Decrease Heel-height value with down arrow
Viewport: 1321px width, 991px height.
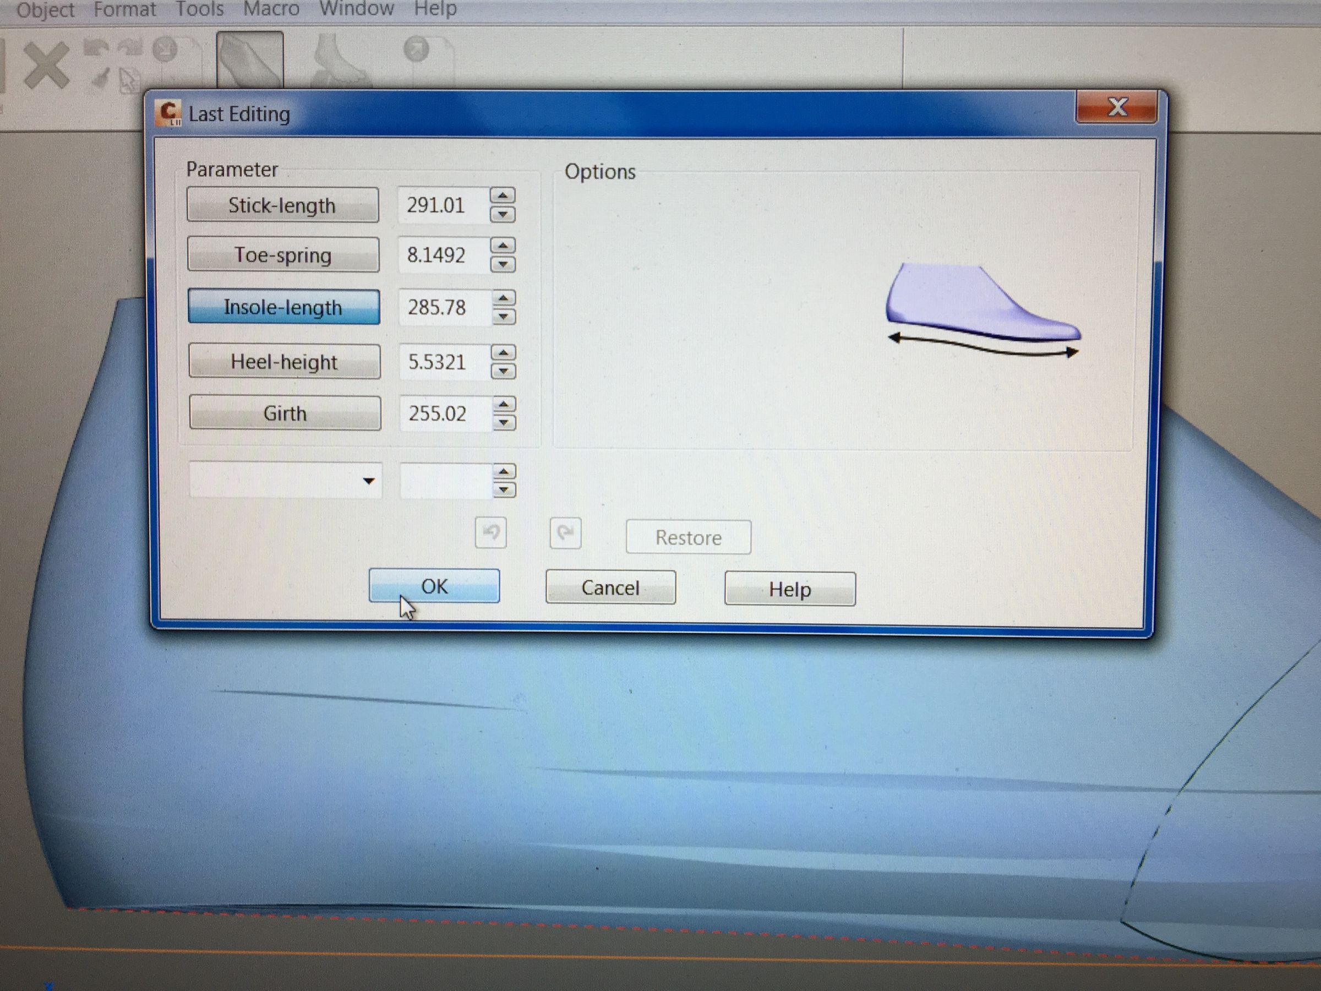coord(504,372)
